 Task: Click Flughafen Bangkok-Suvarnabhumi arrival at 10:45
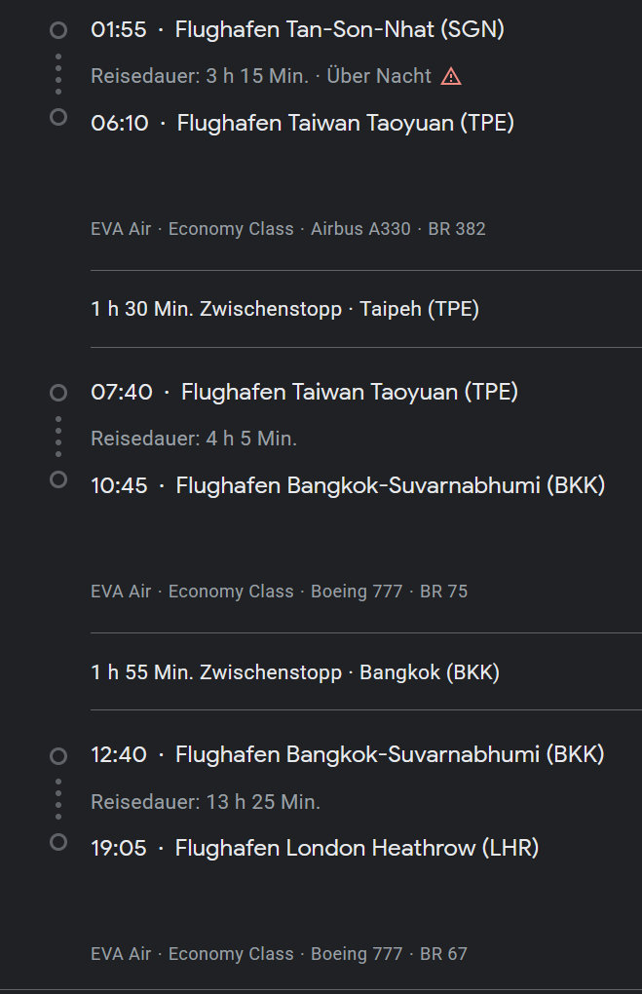click(391, 485)
